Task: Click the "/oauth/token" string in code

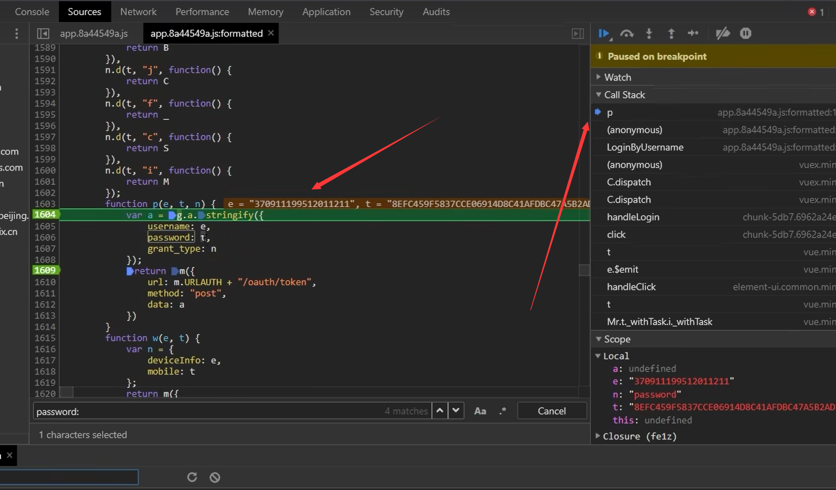Action: (x=275, y=282)
